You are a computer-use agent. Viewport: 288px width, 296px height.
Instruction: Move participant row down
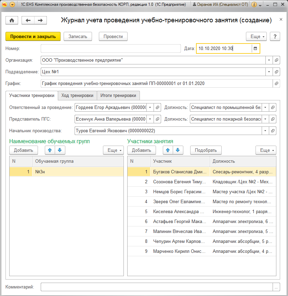pos(178,150)
